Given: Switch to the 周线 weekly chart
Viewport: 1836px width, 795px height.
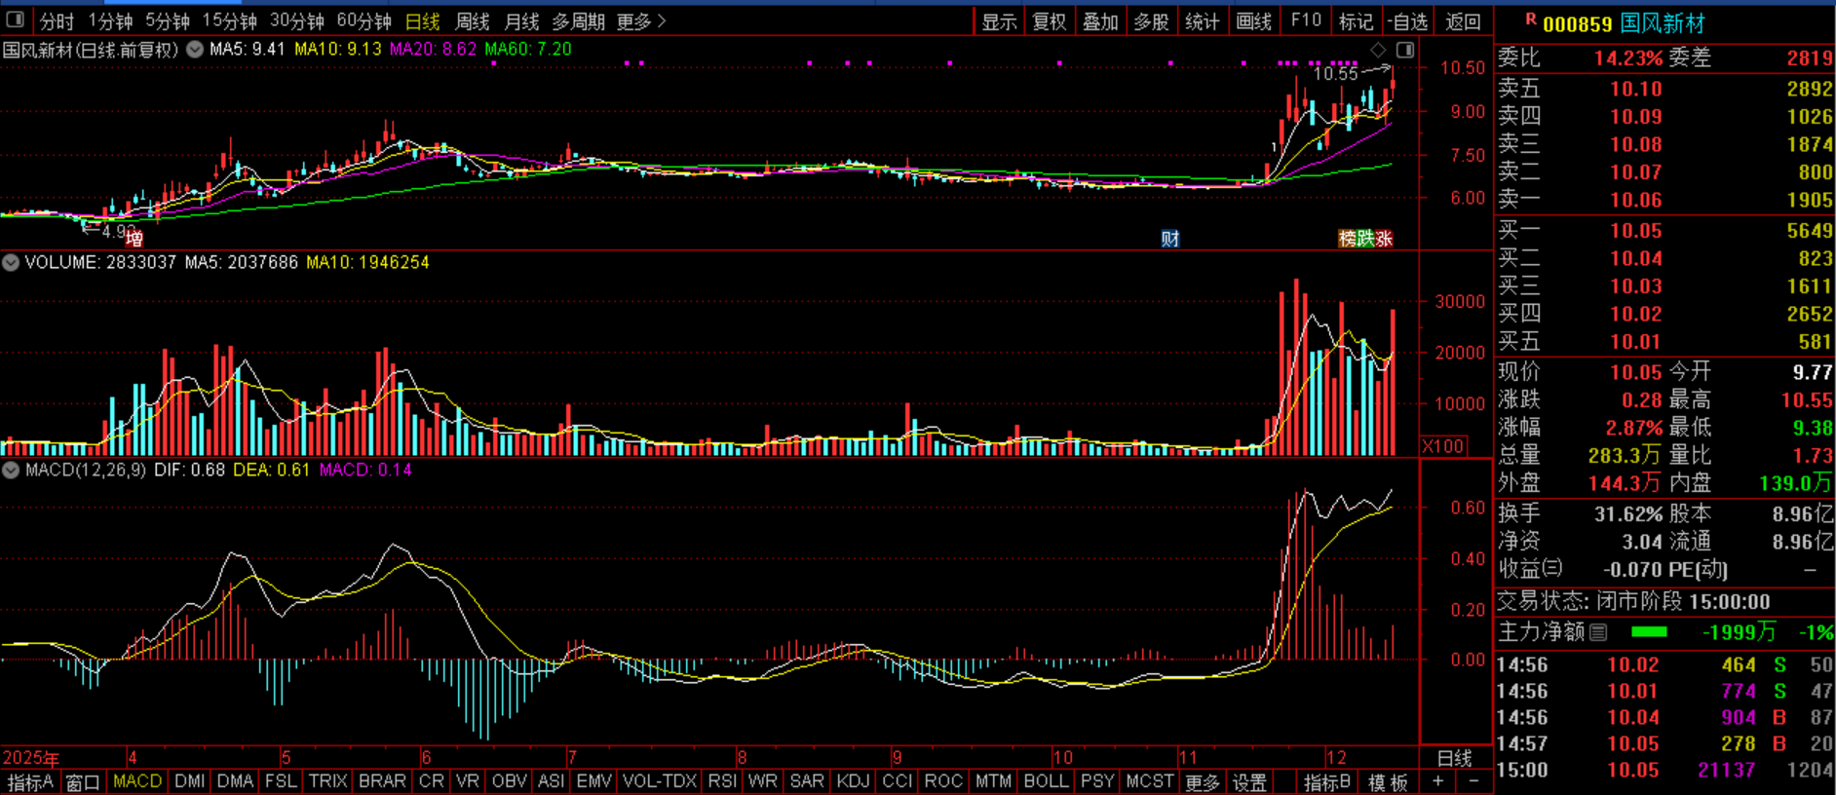Looking at the screenshot, I should 473,20.
